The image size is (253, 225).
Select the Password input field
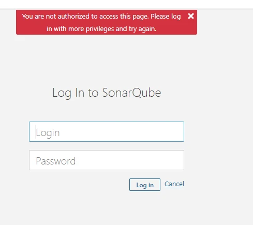(x=107, y=160)
